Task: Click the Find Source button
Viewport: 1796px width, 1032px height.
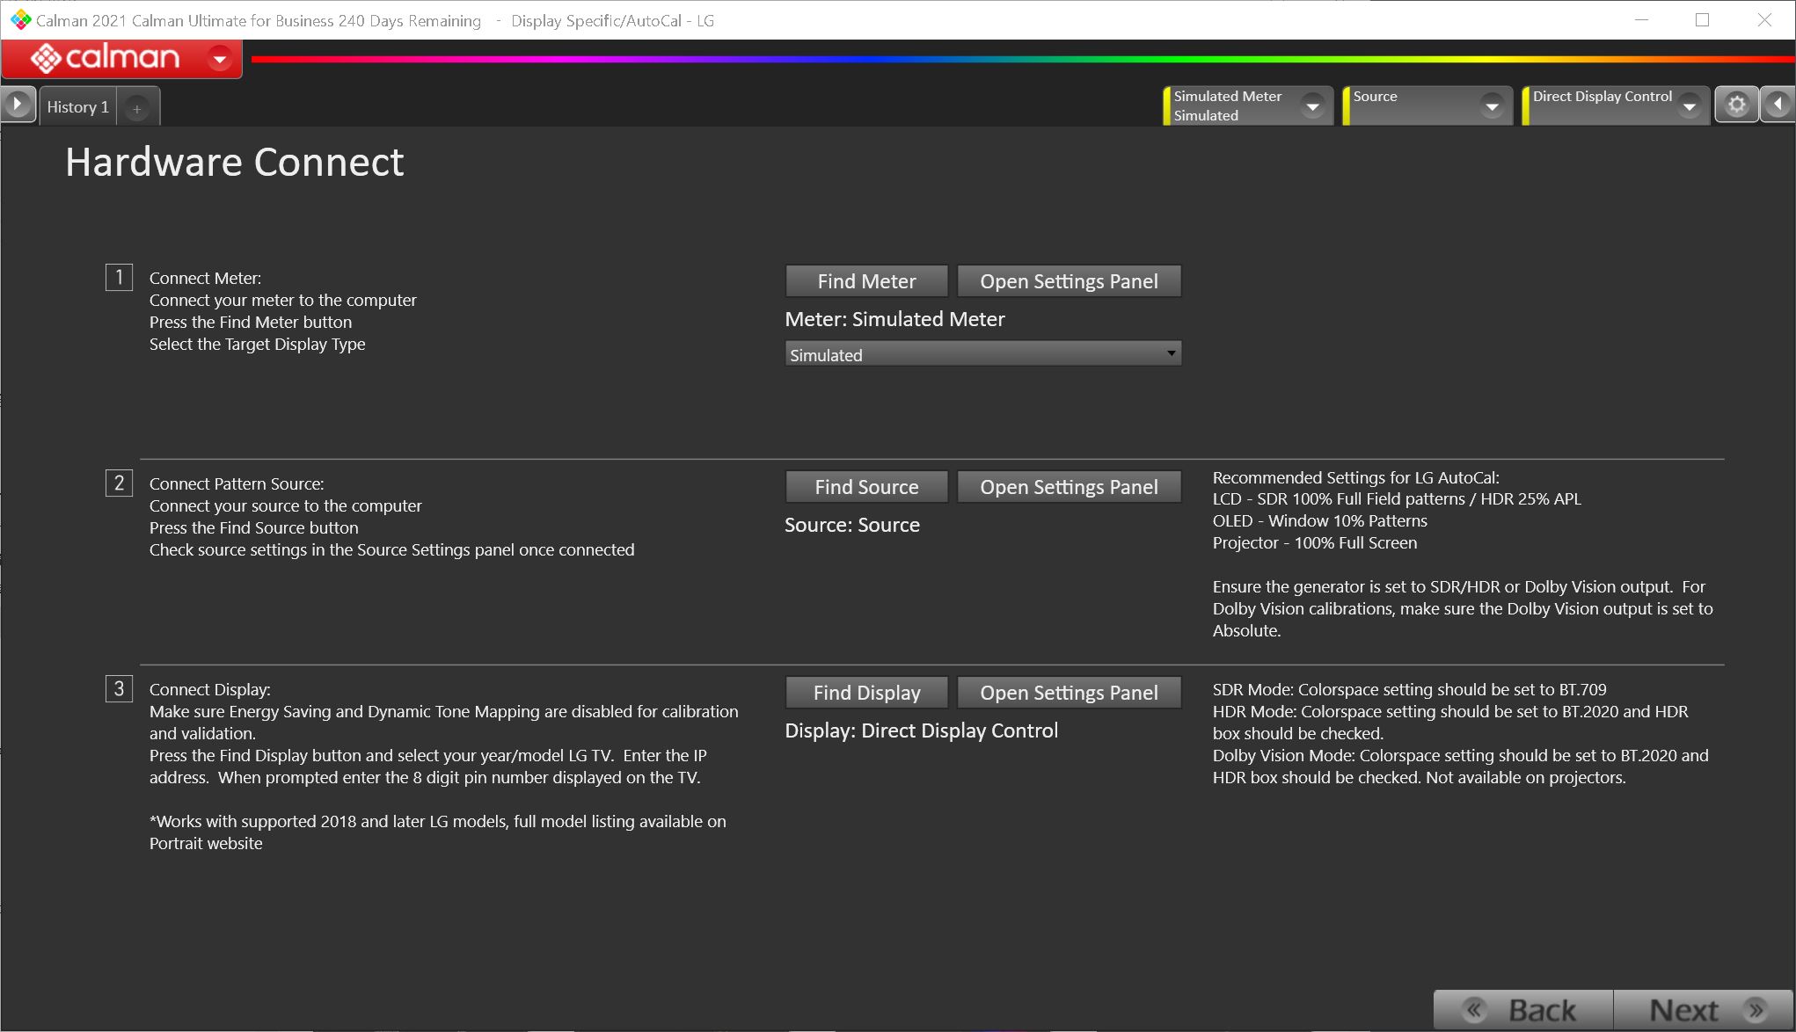Action: 865,487
